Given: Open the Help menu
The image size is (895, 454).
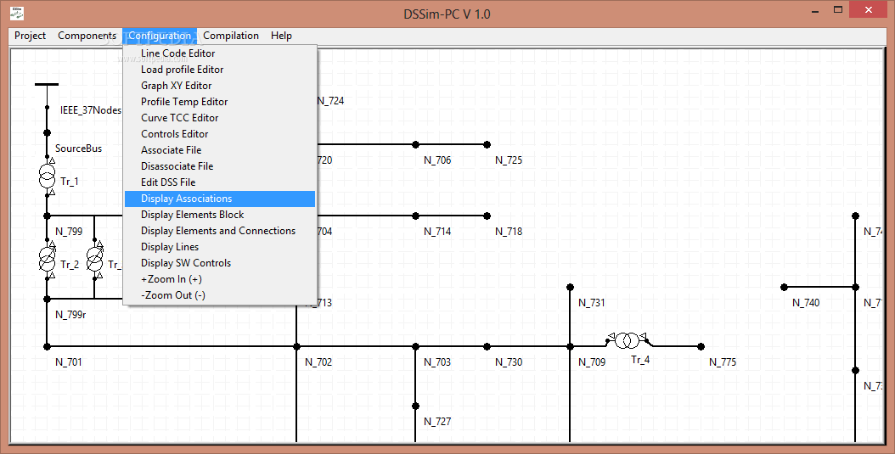Looking at the screenshot, I should 281,36.
